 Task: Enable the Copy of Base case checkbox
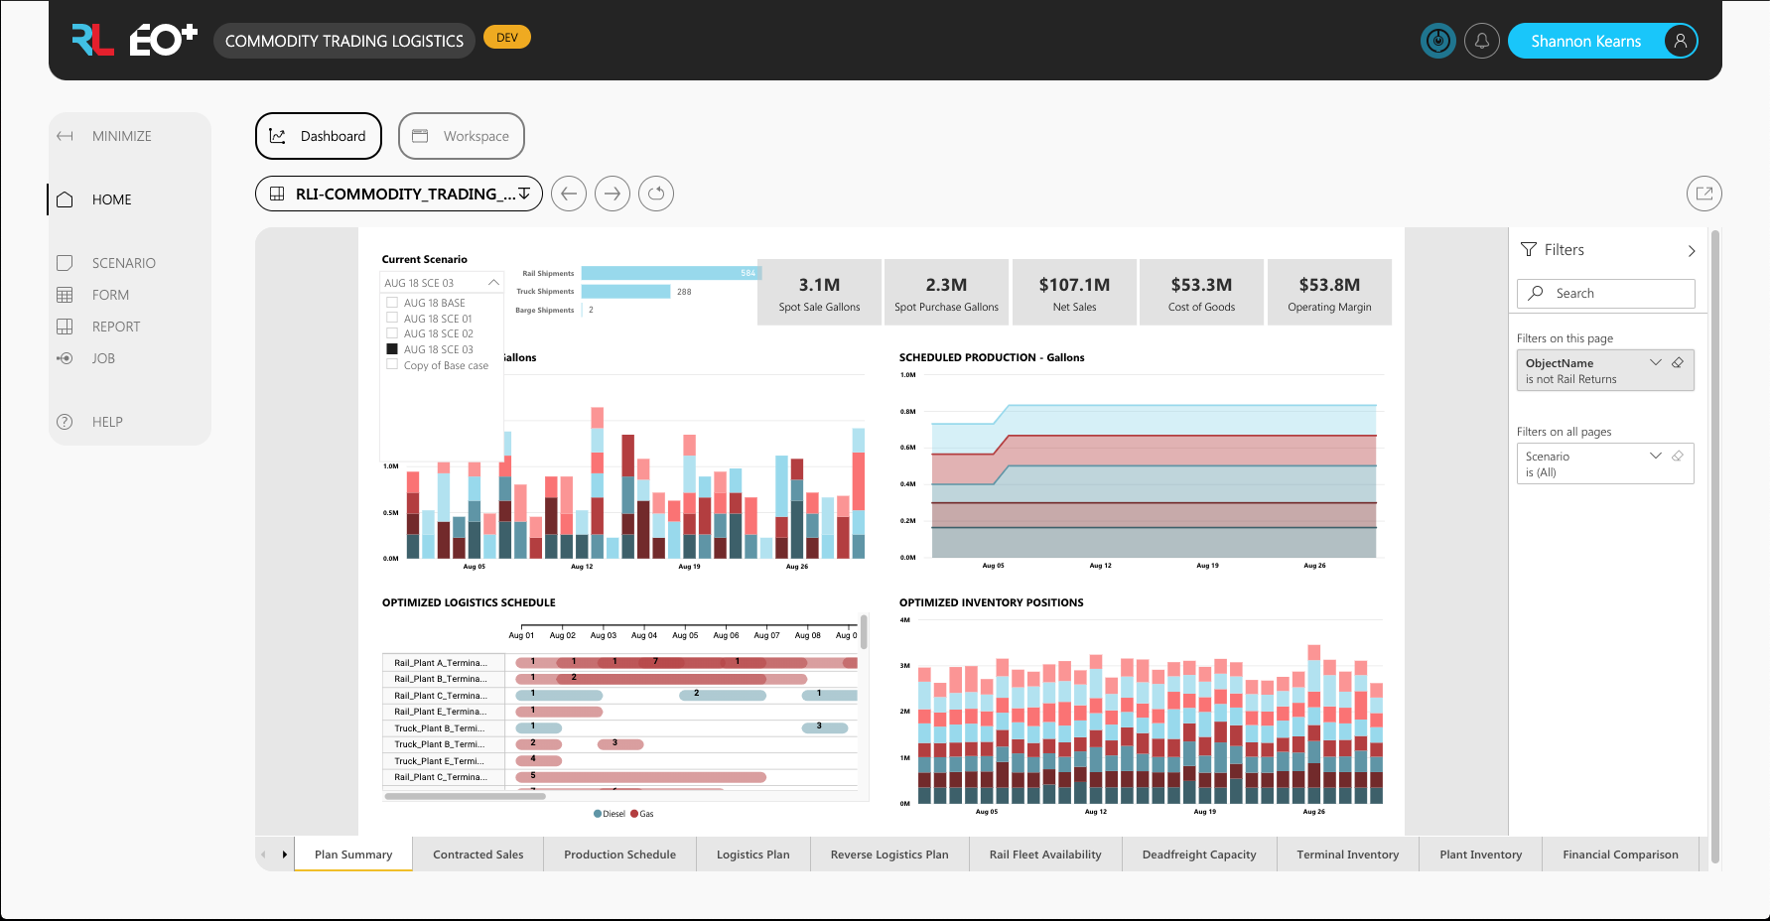[391, 364]
